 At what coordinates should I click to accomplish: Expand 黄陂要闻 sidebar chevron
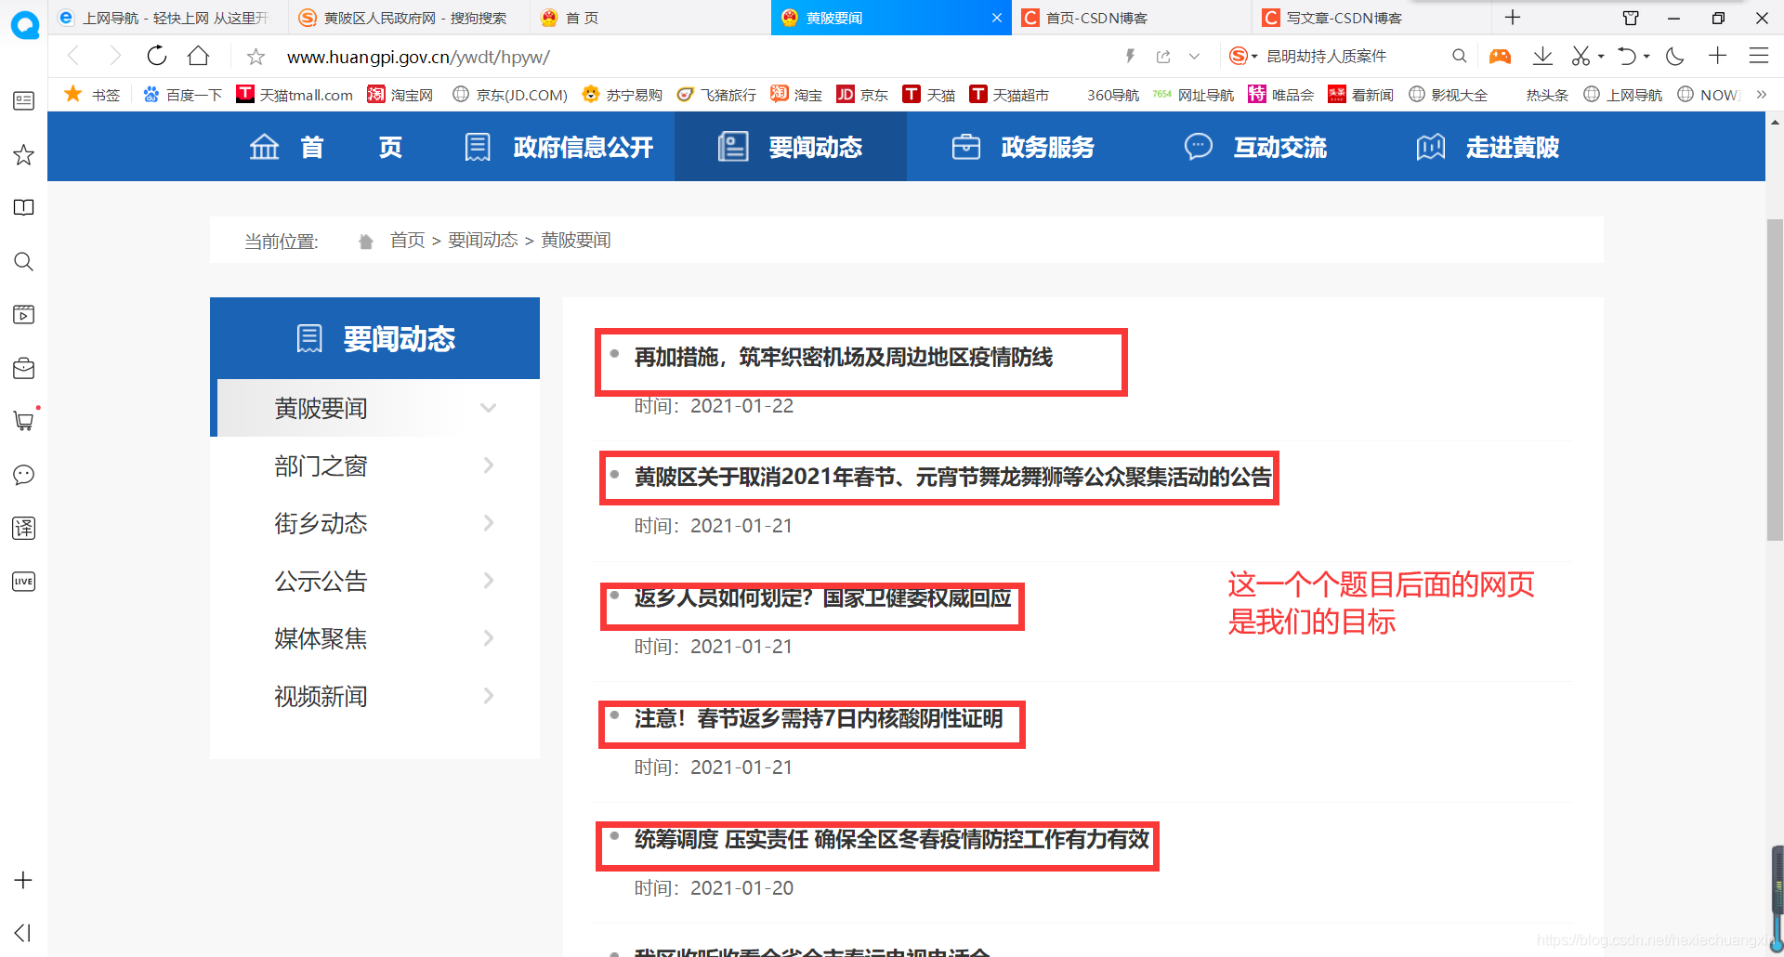coord(488,408)
